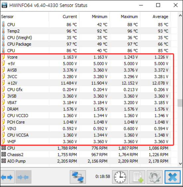Click the 1.243 V Vcore maximum value

pyautogui.click(x=131, y=57)
